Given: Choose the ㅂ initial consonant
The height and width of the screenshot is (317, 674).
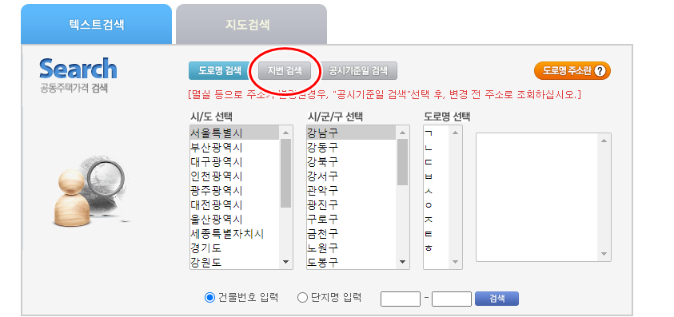Looking at the screenshot, I should coord(437,176).
